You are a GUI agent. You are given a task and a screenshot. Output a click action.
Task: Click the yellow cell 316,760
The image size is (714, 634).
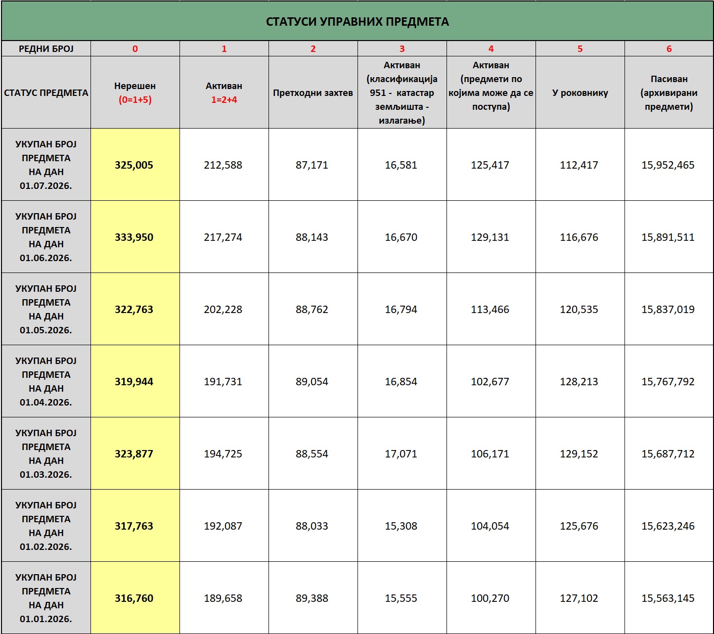coord(135,598)
